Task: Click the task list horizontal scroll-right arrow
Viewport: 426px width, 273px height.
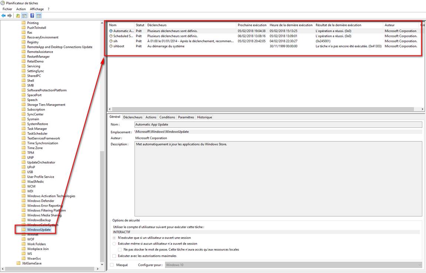Action: pos(422,109)
